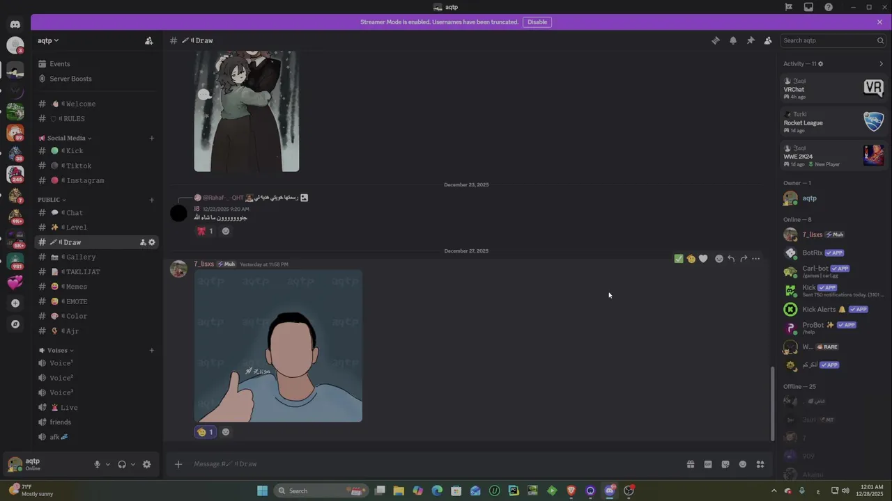Open the Memes channel
892x501 pixels.
[97, 287]
